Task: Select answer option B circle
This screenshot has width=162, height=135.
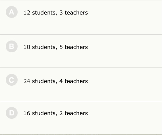Action: point(11,46)
